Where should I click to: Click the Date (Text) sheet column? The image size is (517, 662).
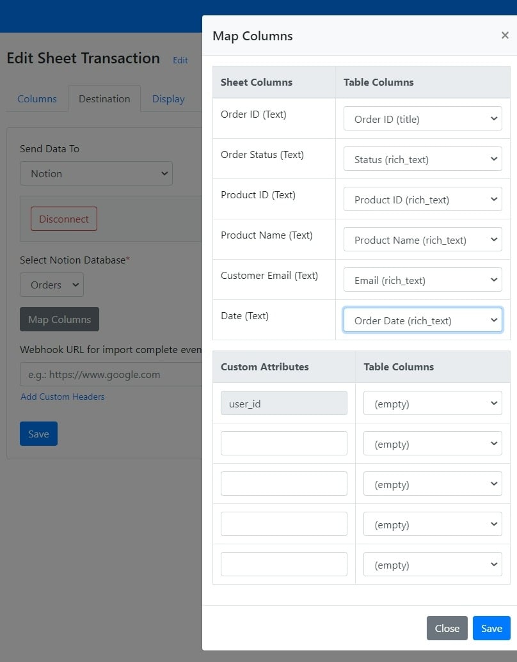click(244, 316)
